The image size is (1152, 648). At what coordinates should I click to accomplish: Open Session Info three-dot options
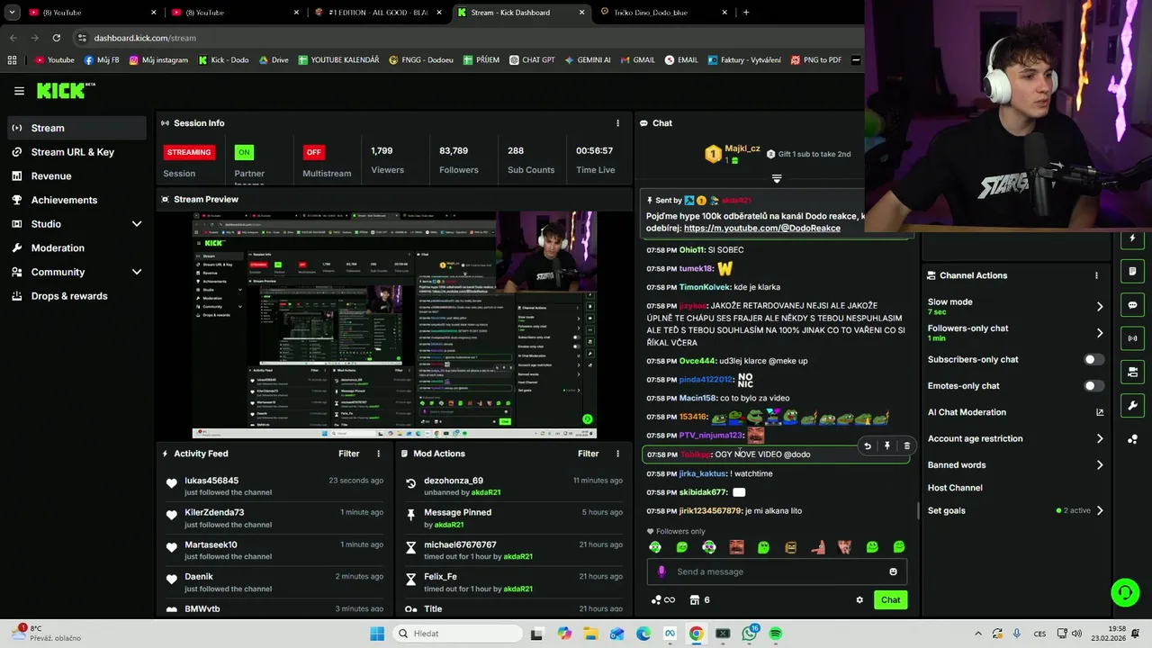[x=617, y=123]
